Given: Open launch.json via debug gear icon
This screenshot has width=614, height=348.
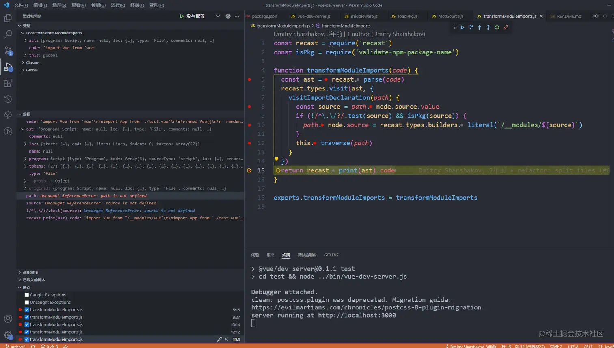Looking at the screenshot, I should (228, 16).
